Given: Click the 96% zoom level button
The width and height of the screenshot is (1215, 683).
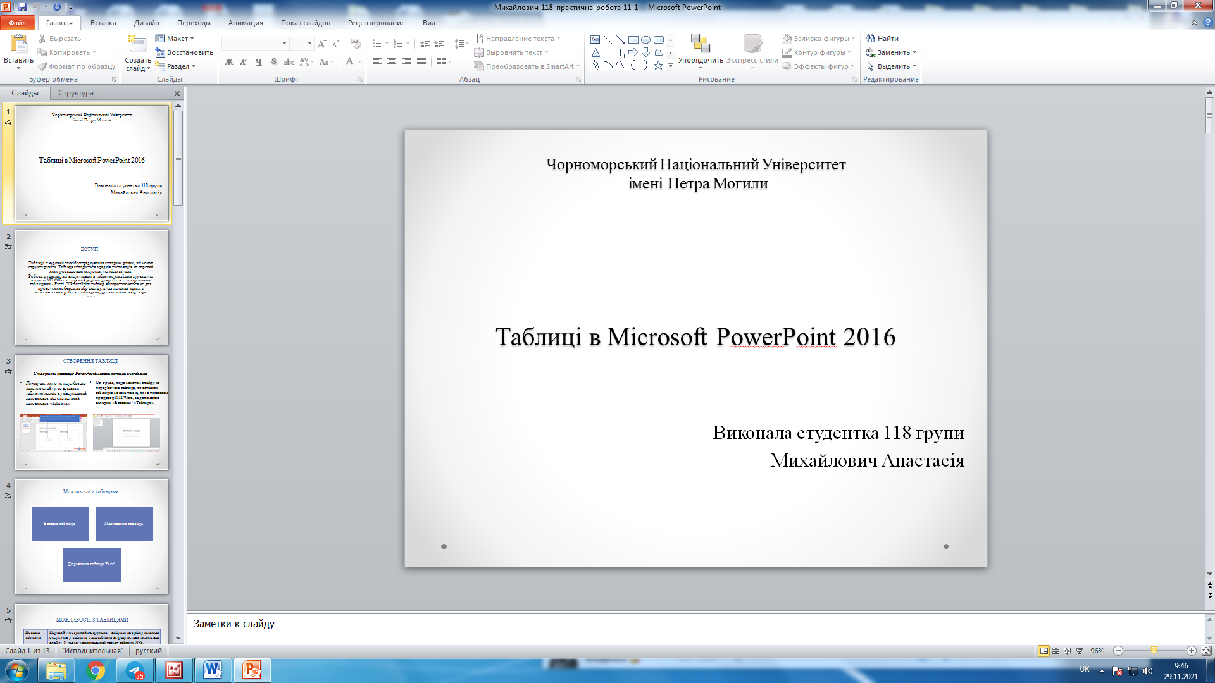Looking at the screenshot, I should coord(1097,651).
